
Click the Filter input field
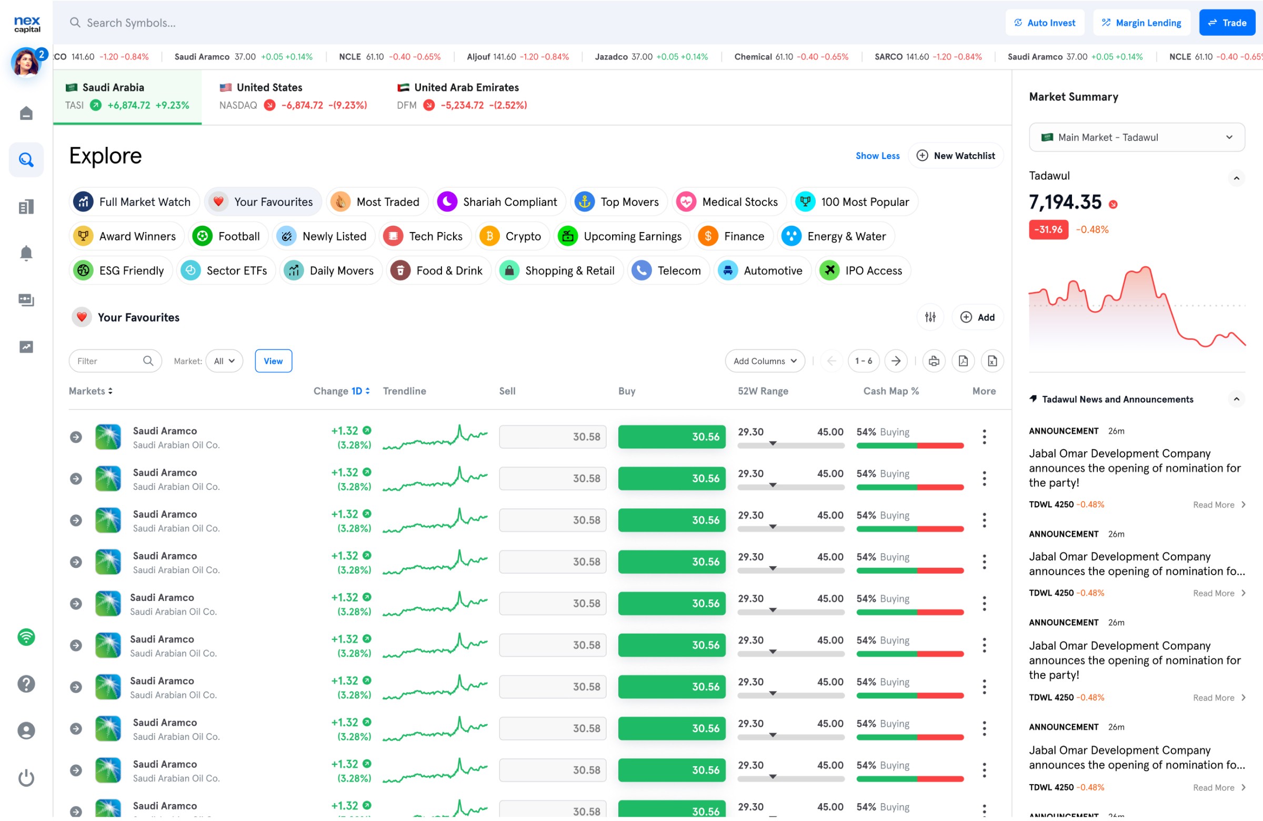(115, 362)
